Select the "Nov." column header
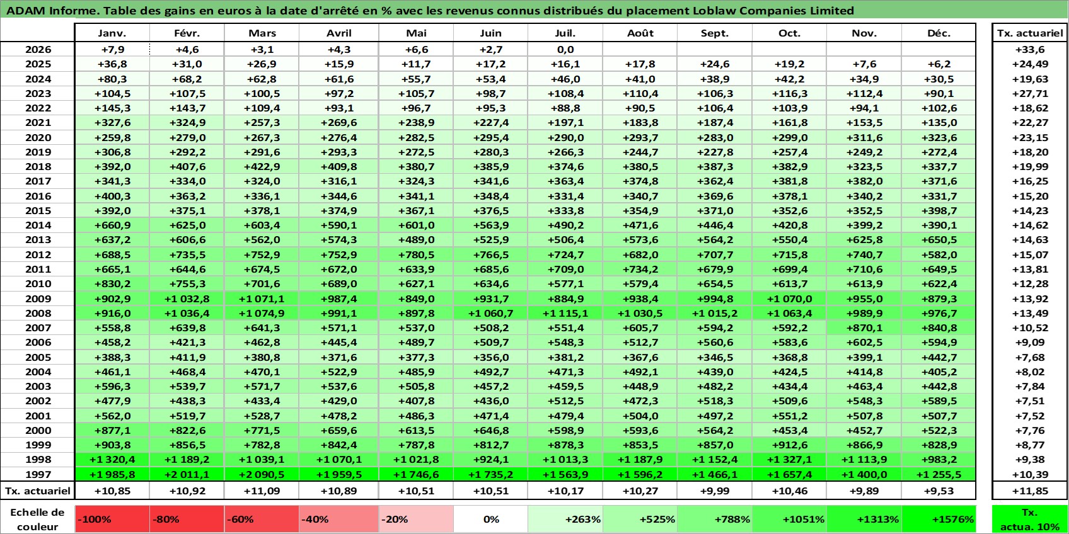 864,33
